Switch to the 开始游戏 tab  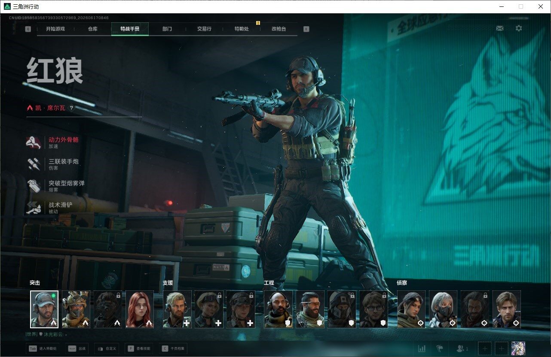pos(55,29)
